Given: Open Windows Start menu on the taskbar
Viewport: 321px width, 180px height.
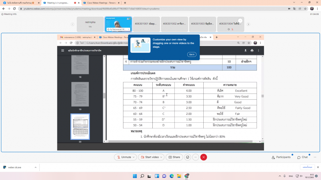Looking at the screenshot, I should (135, 176).
